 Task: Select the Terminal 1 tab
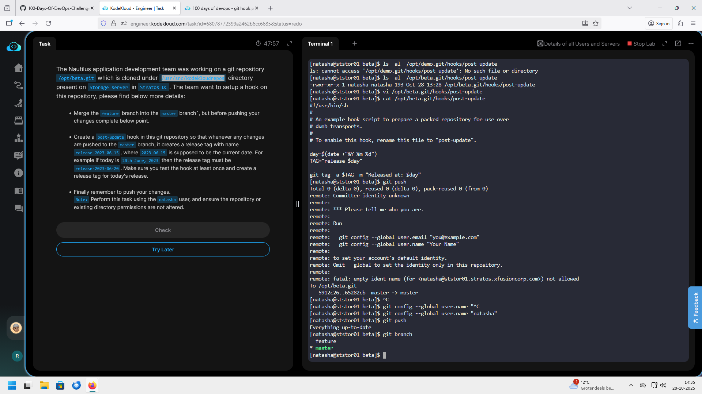320,44
